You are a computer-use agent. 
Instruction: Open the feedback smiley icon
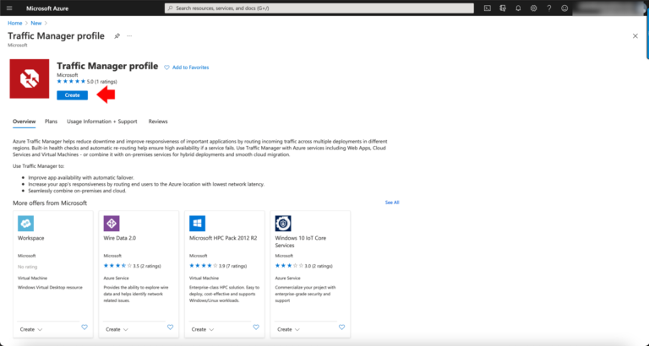point(564,8)
